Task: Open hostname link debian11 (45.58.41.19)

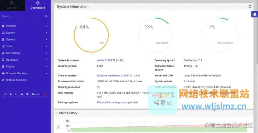Action: [110, 60]
